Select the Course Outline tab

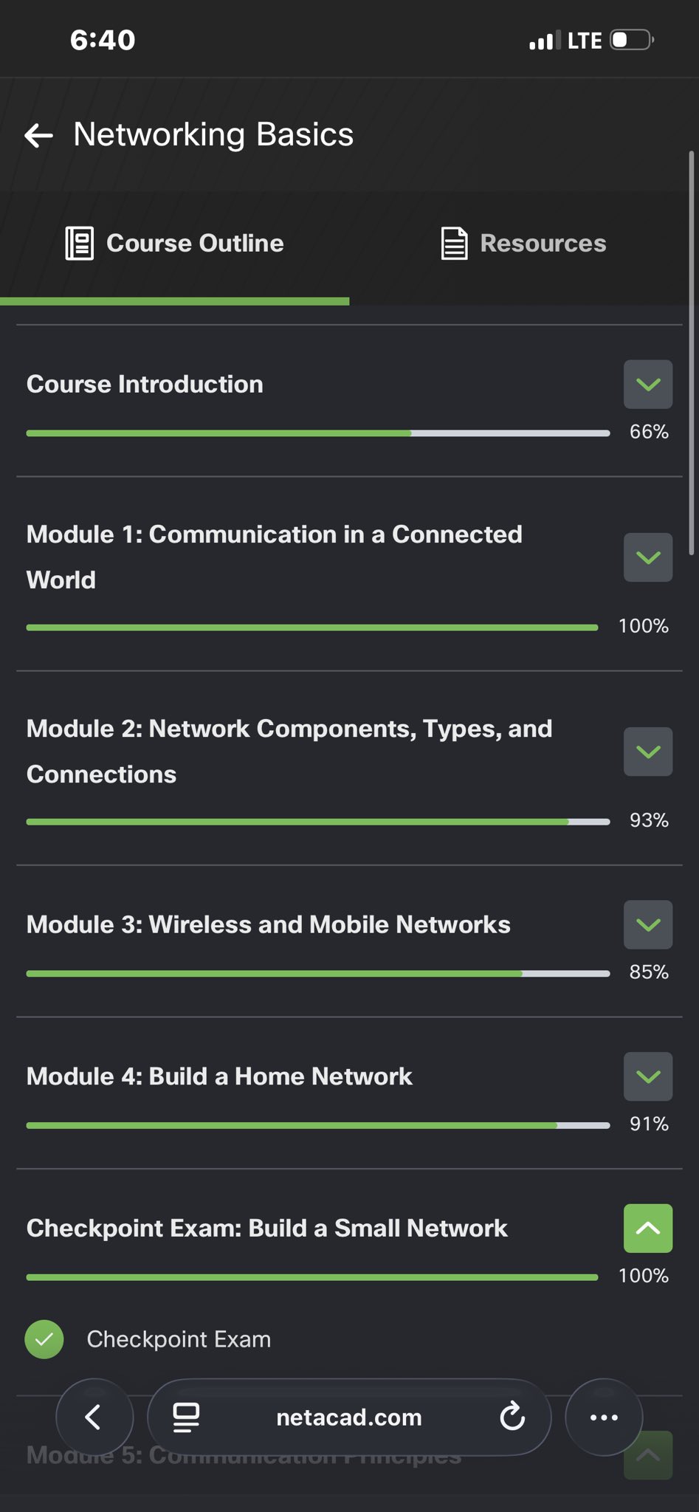(x=176, y=244)
